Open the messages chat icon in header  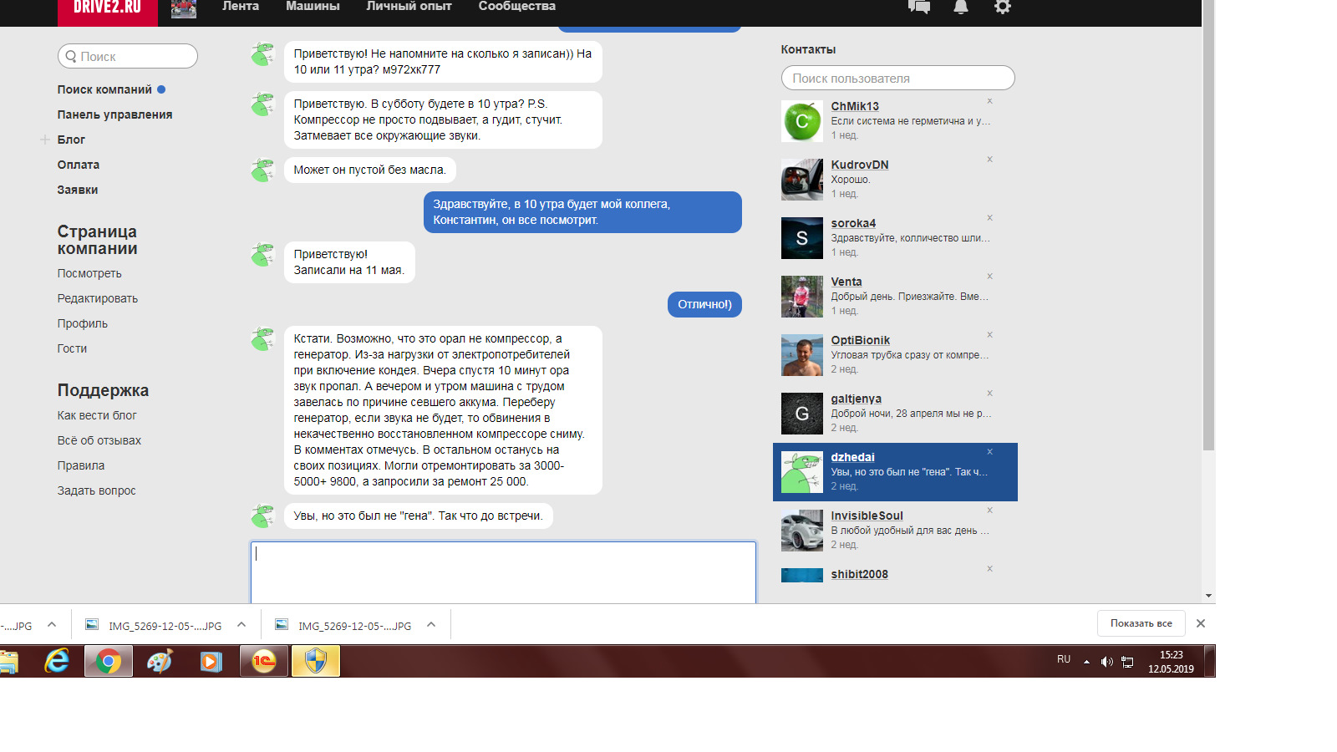(x=918, y=8)
